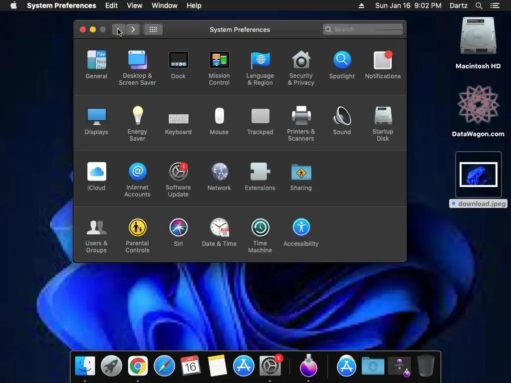Open Spotlight preferences

(x=342, y=64)
